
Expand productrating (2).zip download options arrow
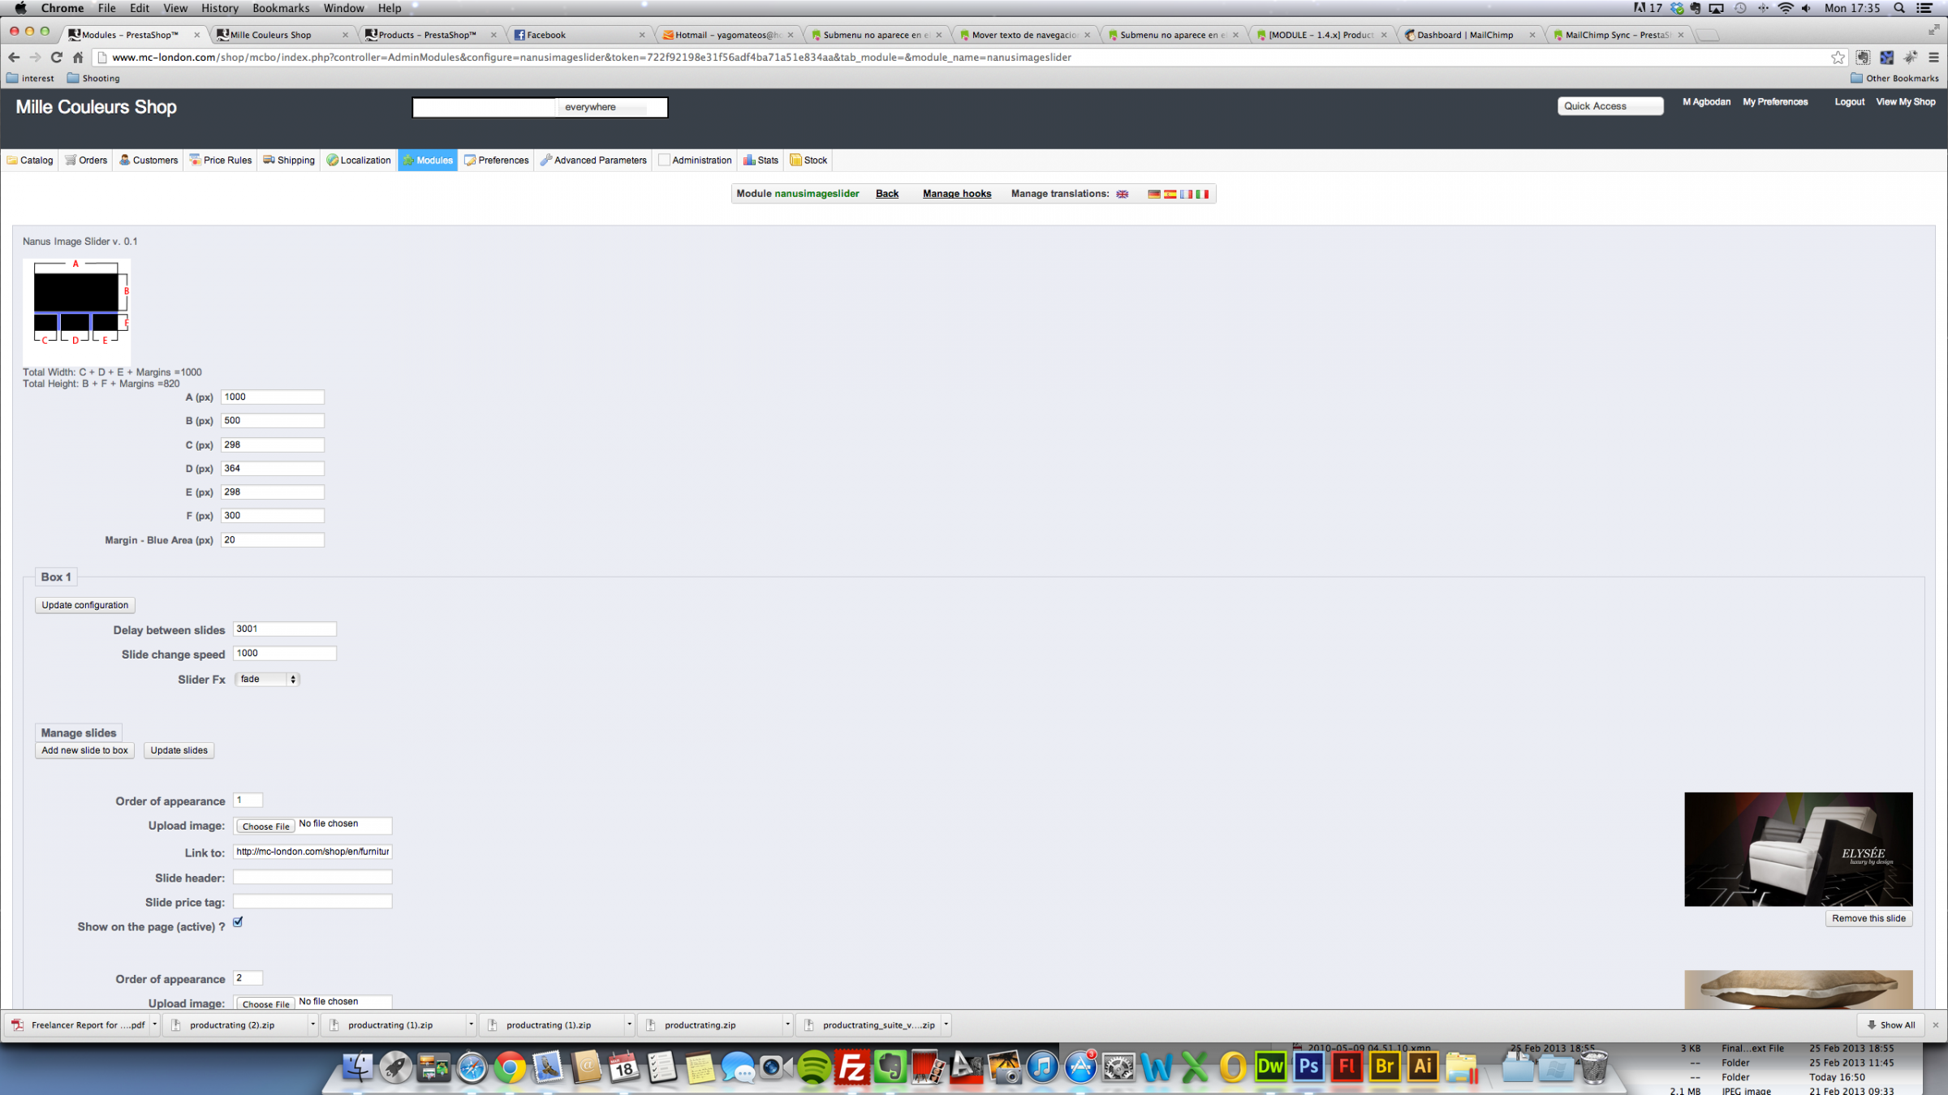(x=312, y=1024)
